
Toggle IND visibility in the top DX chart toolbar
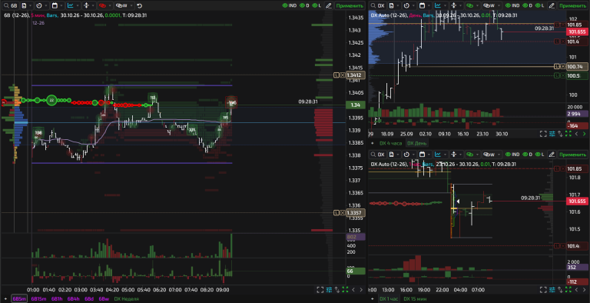click(512, 5)
